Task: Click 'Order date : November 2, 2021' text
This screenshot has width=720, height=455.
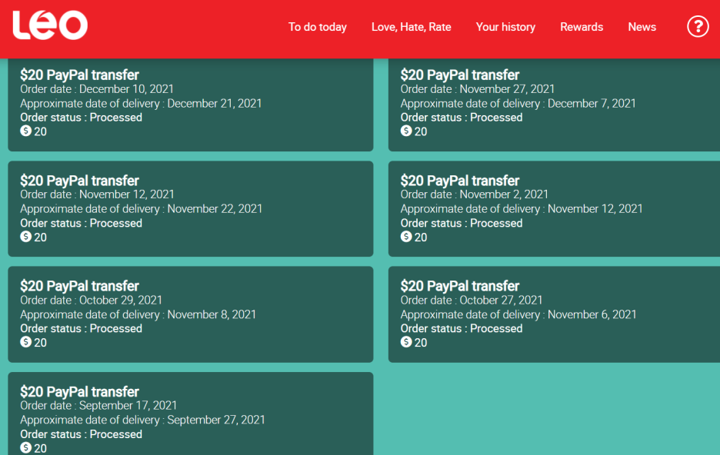Action: [x=475, y=194]
